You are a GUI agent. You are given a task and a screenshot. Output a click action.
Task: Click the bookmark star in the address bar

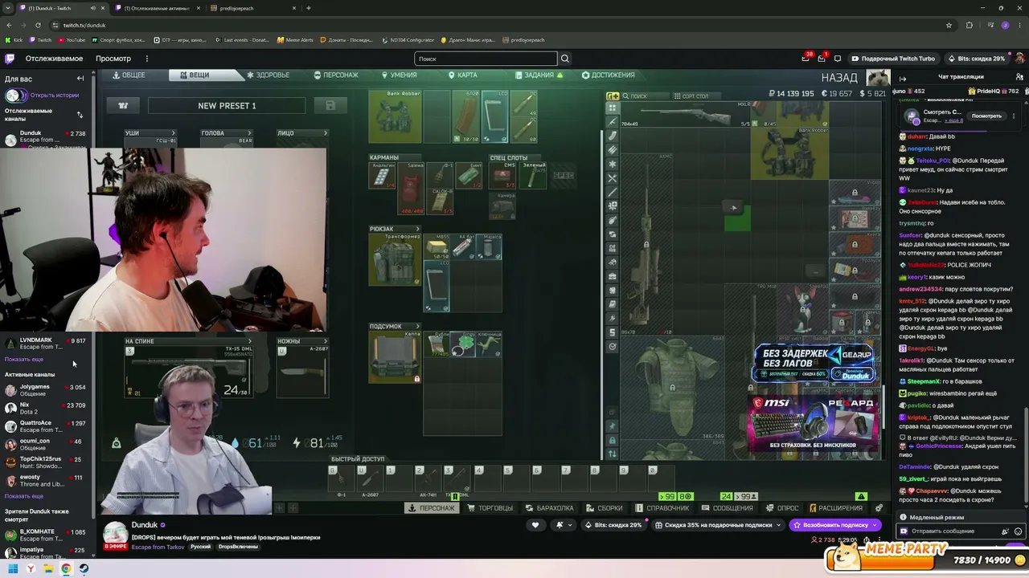[x=949, y=25]
